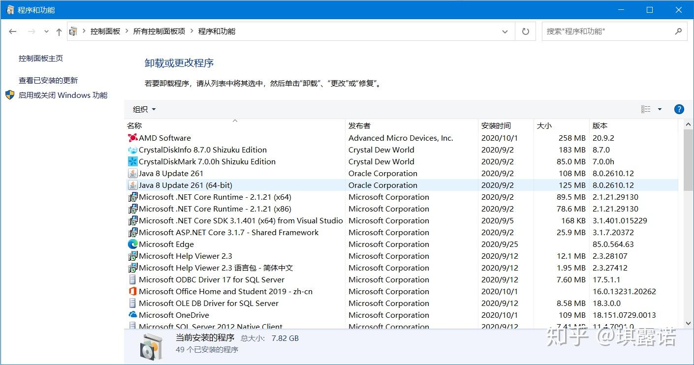
Task: Open the help question-mark icon
Action: 679,109
